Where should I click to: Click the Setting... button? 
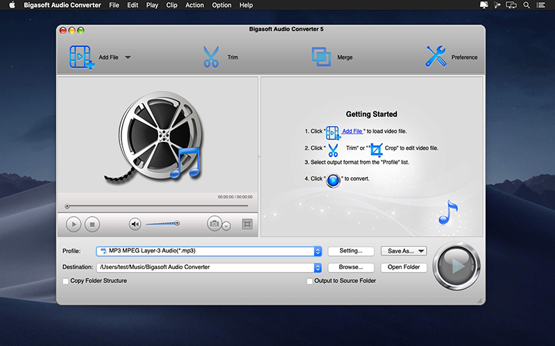(351, 251)
